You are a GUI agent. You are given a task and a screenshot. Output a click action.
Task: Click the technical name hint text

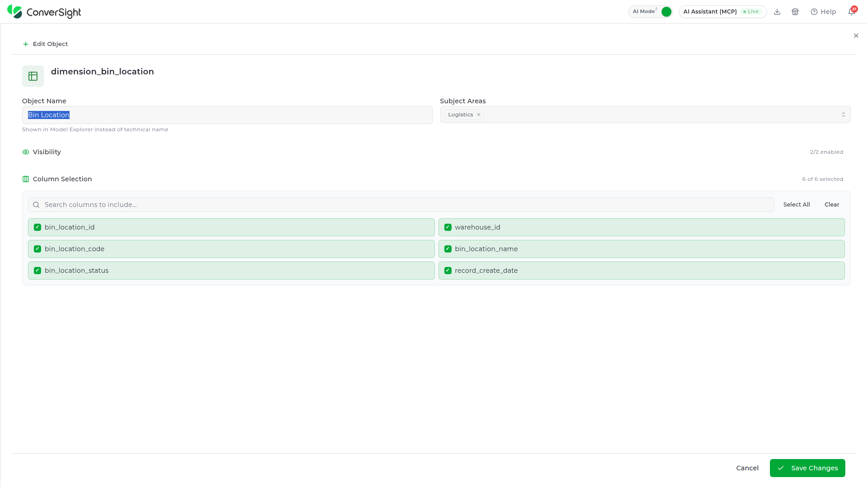click(x=95, y=129)
